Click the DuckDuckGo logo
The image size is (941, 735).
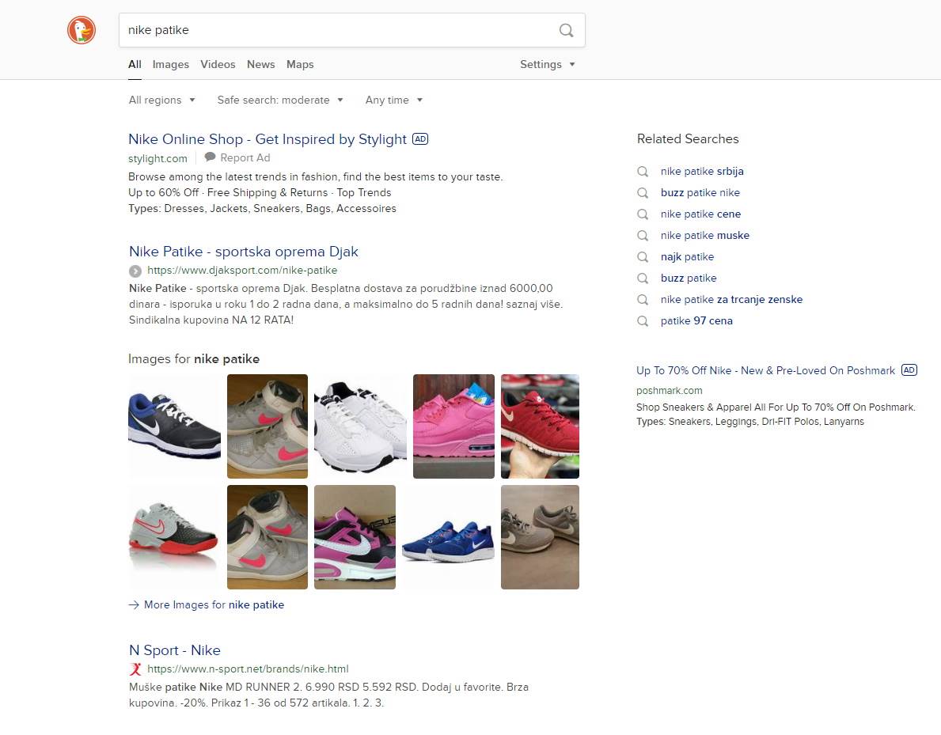tap(81, 30)
